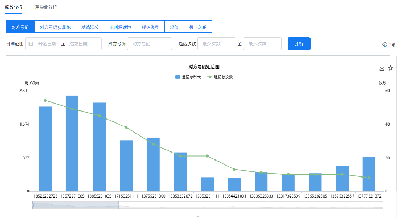Screen dimensions: 397x218
Task: Click the bar for 13756251300
Action: click(153, 164)
